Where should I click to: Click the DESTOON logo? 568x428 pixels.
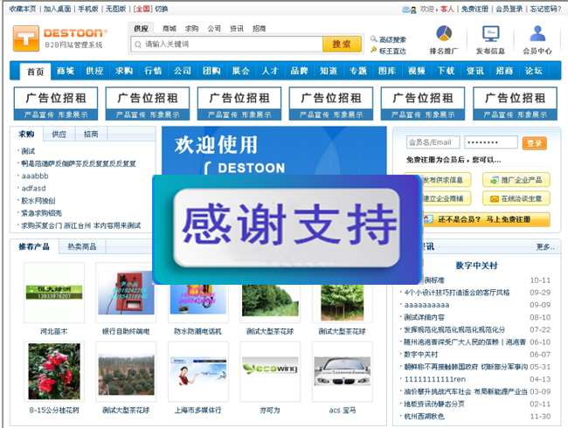(x=59, y=38)
